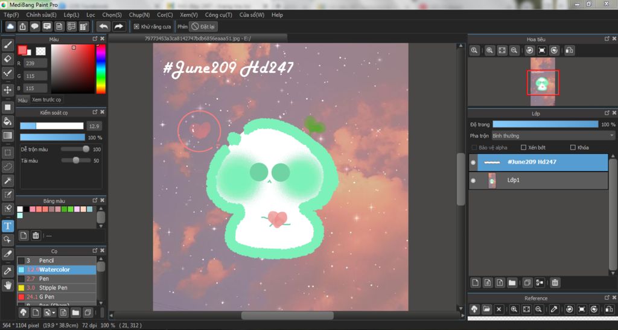Viewport: 618px width, 330px height.
Task: Select the Gradient tool
Action: pyautogui.click(x=7, y=136)
